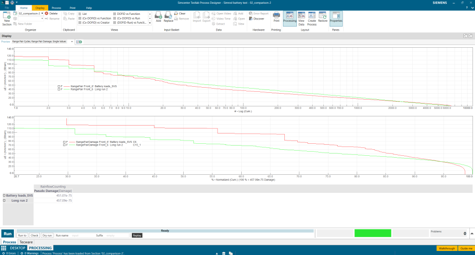
Task: Toggle Battery loads_SVS table row checkbox
Action: 4,195
